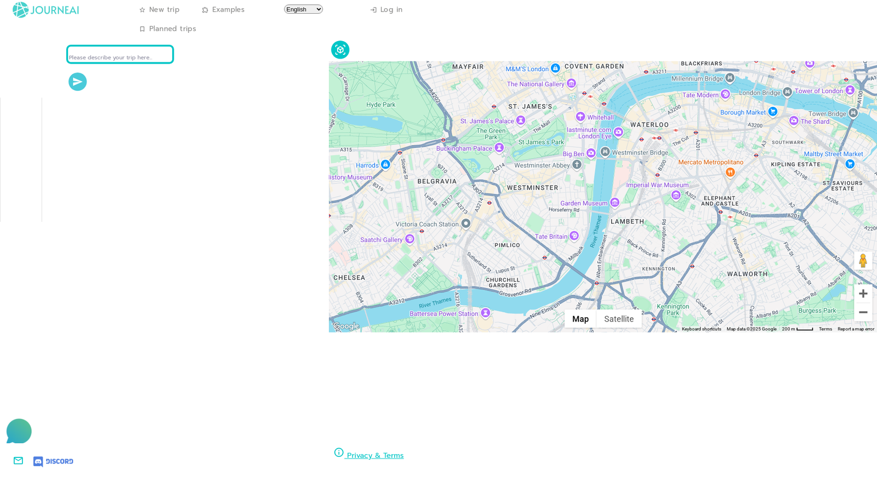This screenshot has height=493, width=877.
Task: Zoom out on the map
Action: pyautogui.click(x=863, y=312)
